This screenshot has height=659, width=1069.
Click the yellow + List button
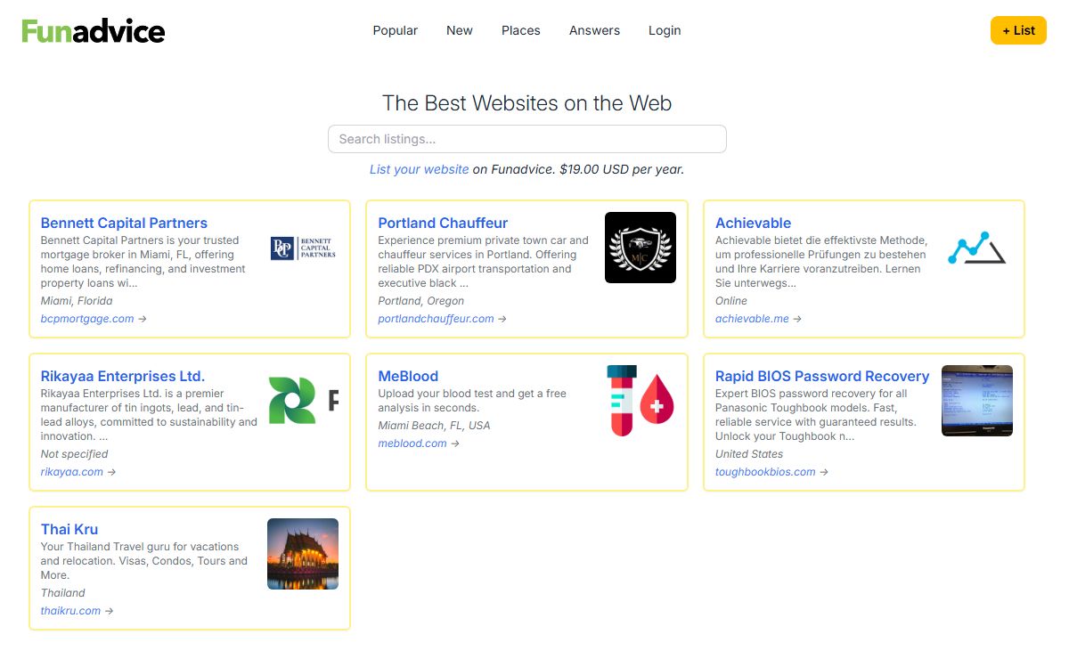pos(1018,30)
